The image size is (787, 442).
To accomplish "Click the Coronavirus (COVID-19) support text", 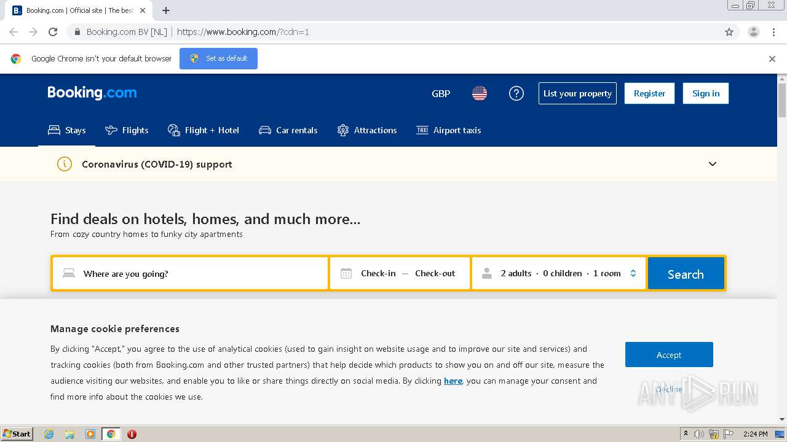I will coord(157,164).
